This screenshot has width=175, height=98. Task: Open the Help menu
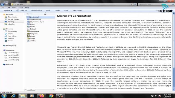(x=27, y=8)
